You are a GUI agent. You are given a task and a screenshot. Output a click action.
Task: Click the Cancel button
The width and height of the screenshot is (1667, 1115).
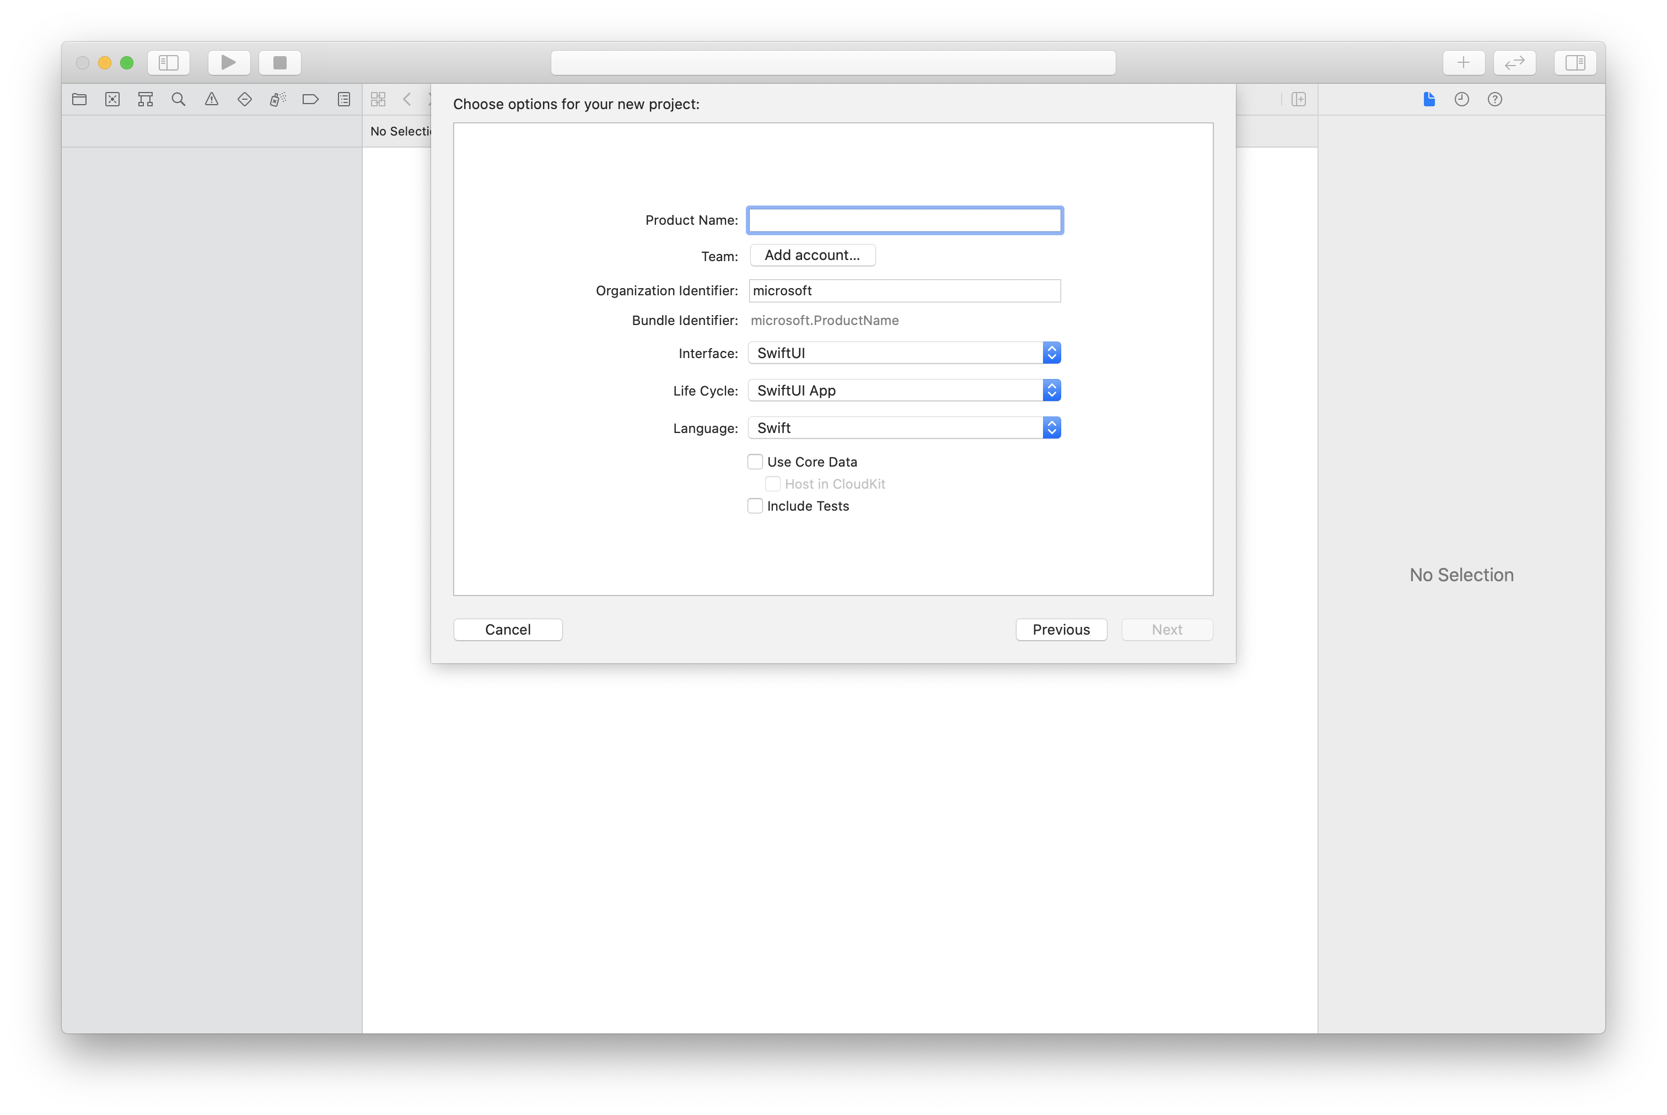tap(507, 629)
